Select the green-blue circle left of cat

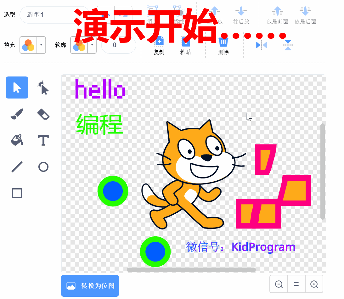(113, 191)
